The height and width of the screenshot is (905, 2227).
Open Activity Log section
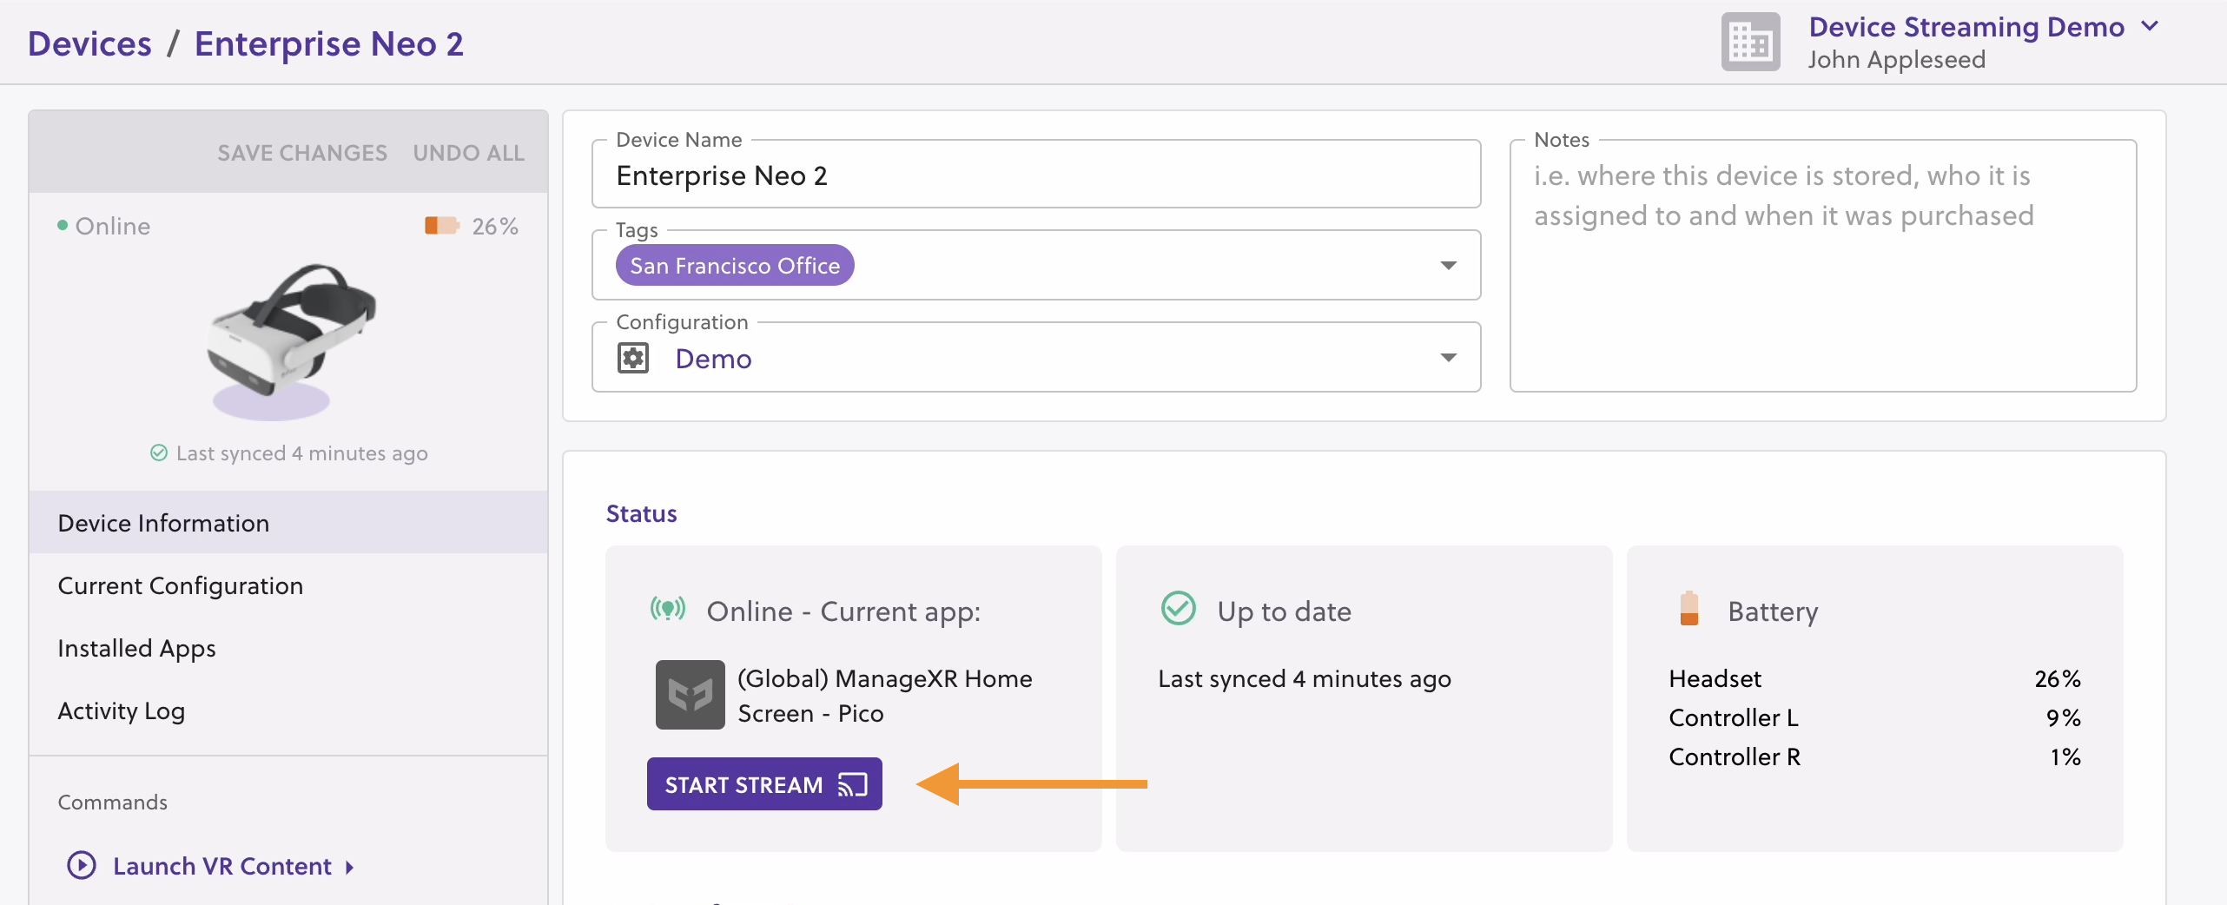coord(288,710)
